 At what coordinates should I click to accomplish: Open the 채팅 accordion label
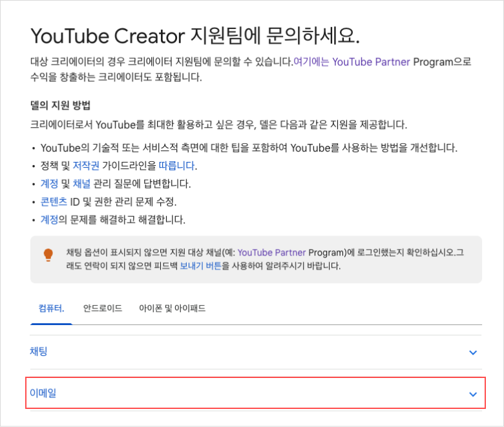(x=39, y=352)
